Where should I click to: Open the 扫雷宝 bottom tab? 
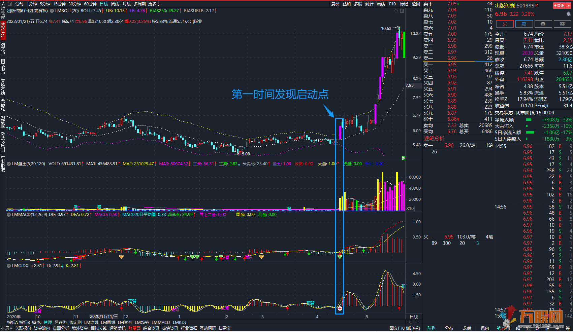(x=225, y=328)
